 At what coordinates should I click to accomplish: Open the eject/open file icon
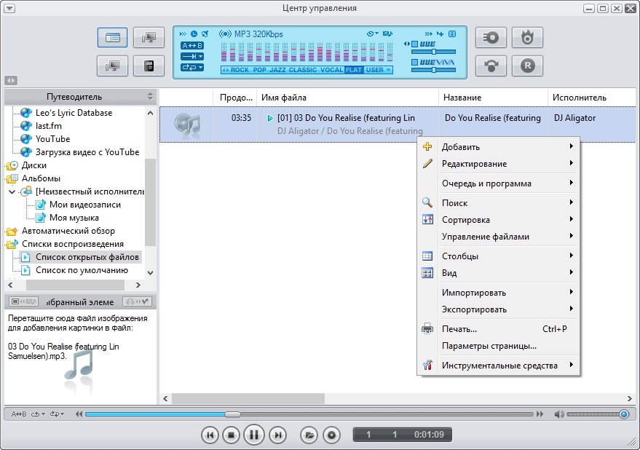(x=309, y=435)
